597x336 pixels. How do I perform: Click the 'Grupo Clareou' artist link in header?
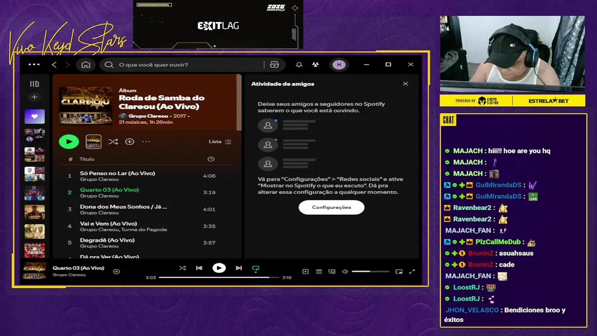click(149, 116)
